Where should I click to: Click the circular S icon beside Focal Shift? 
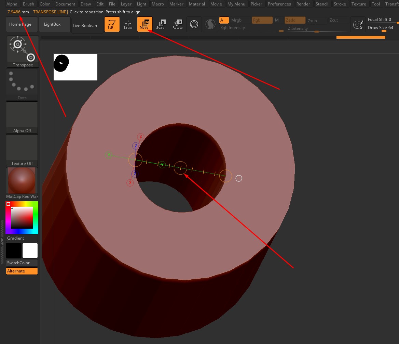coord(358,24)
